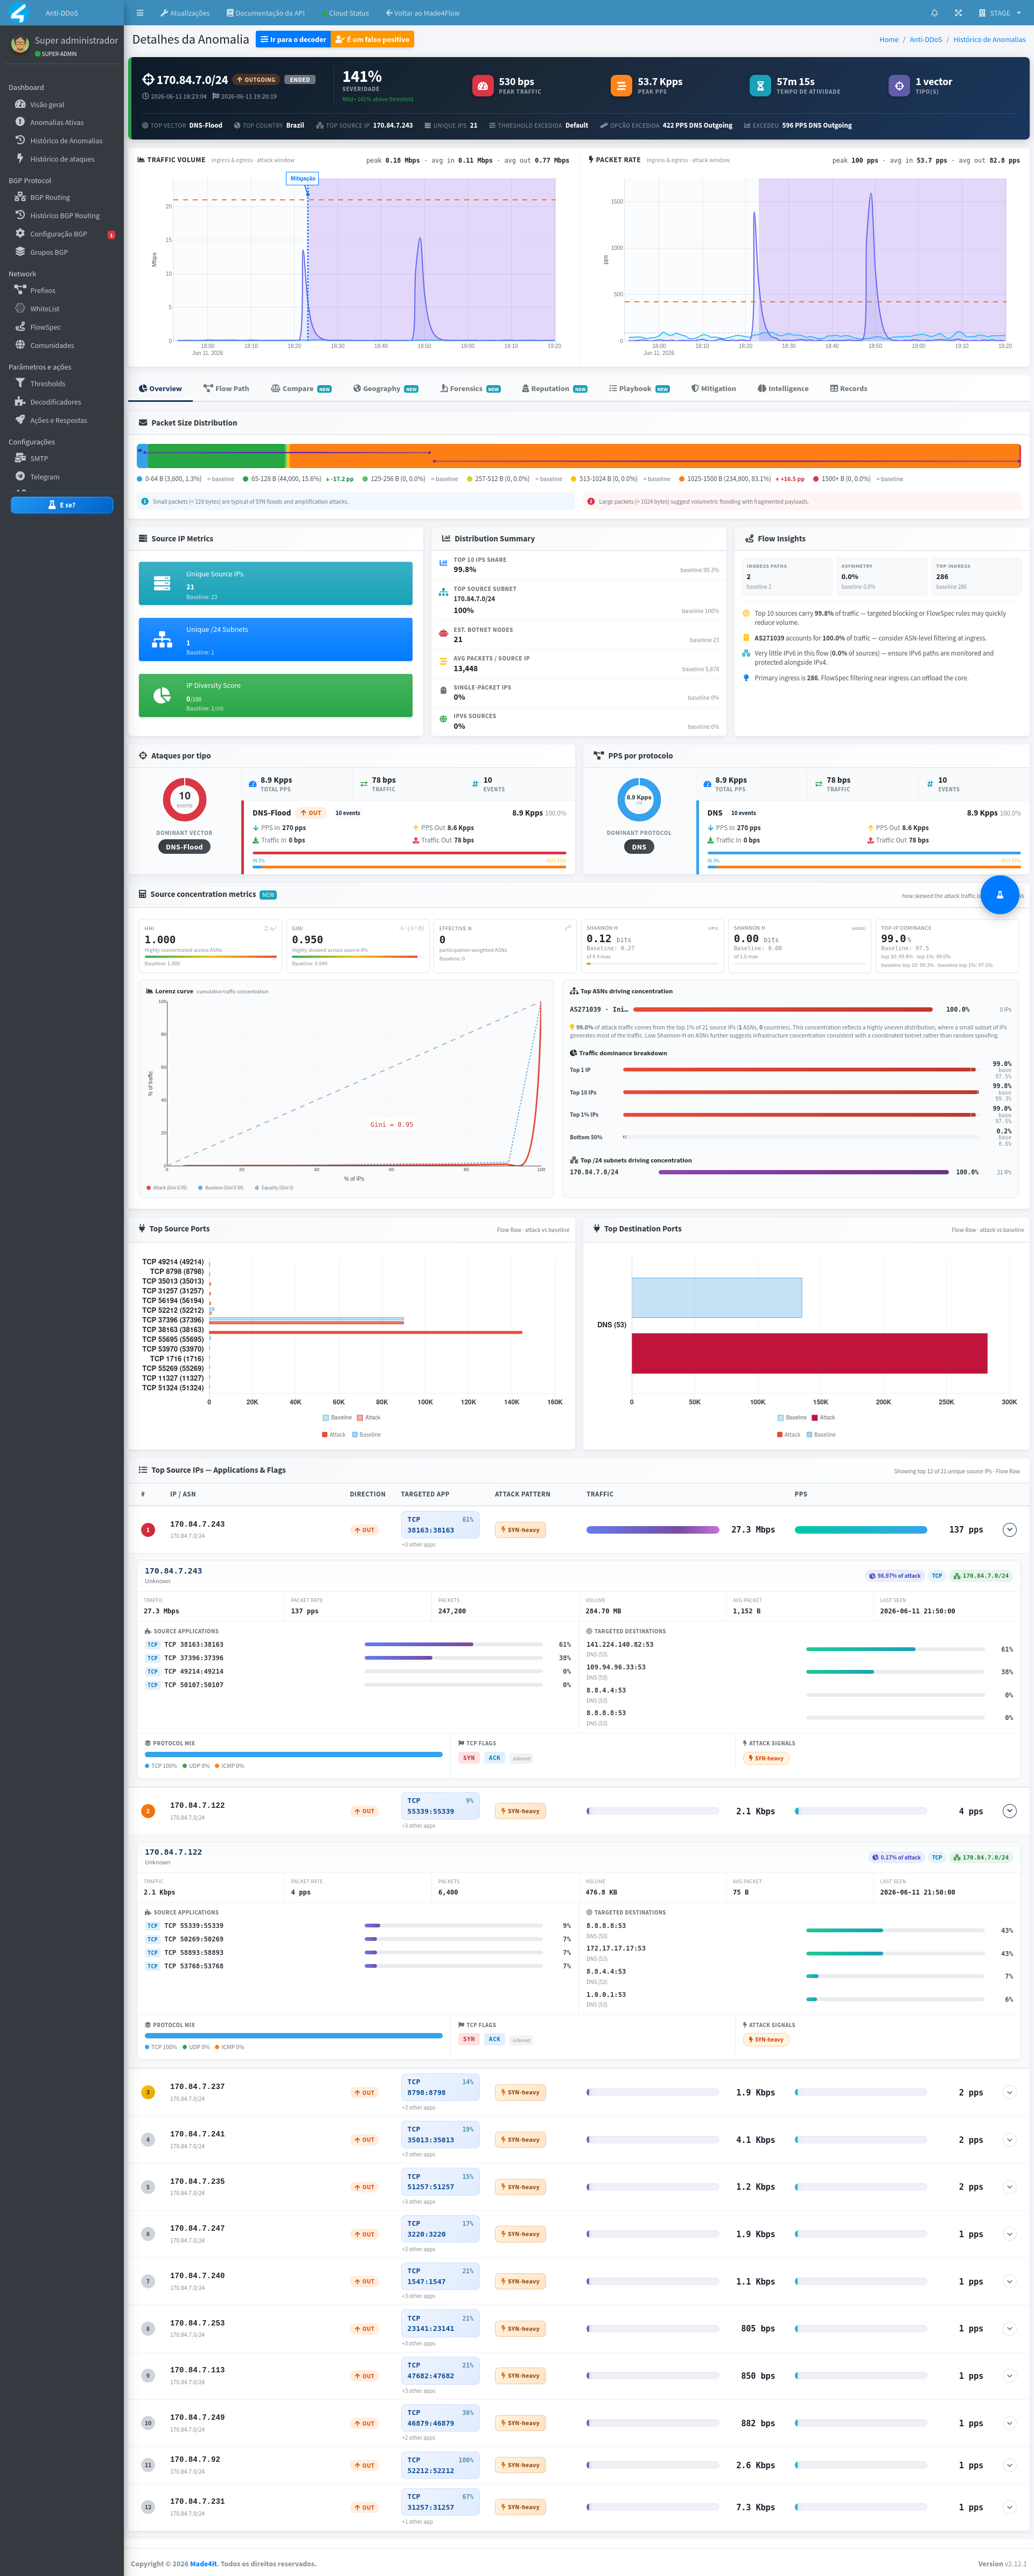Screen dimensions: 1034x2576
Task: Click the floating blue flask button
Action: [999, 894]
